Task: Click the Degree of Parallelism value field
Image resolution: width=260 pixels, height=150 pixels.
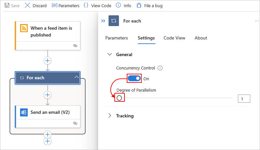Action: tap(244, 99)
